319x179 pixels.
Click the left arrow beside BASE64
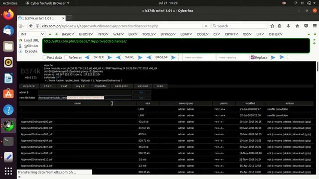click(x=149, y=58)
